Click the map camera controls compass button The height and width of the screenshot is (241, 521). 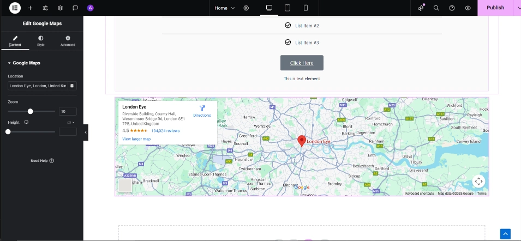(478, 181)
